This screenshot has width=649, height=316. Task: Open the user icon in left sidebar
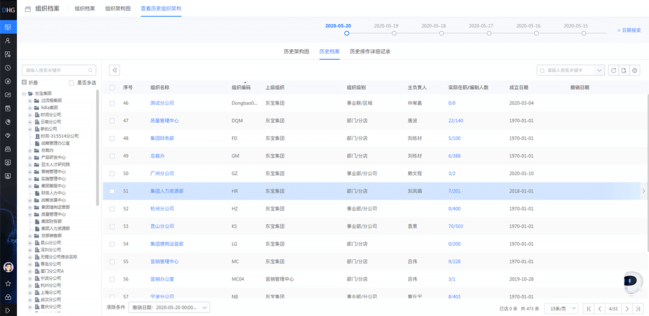pyautogui.click(x=8, y=41)
